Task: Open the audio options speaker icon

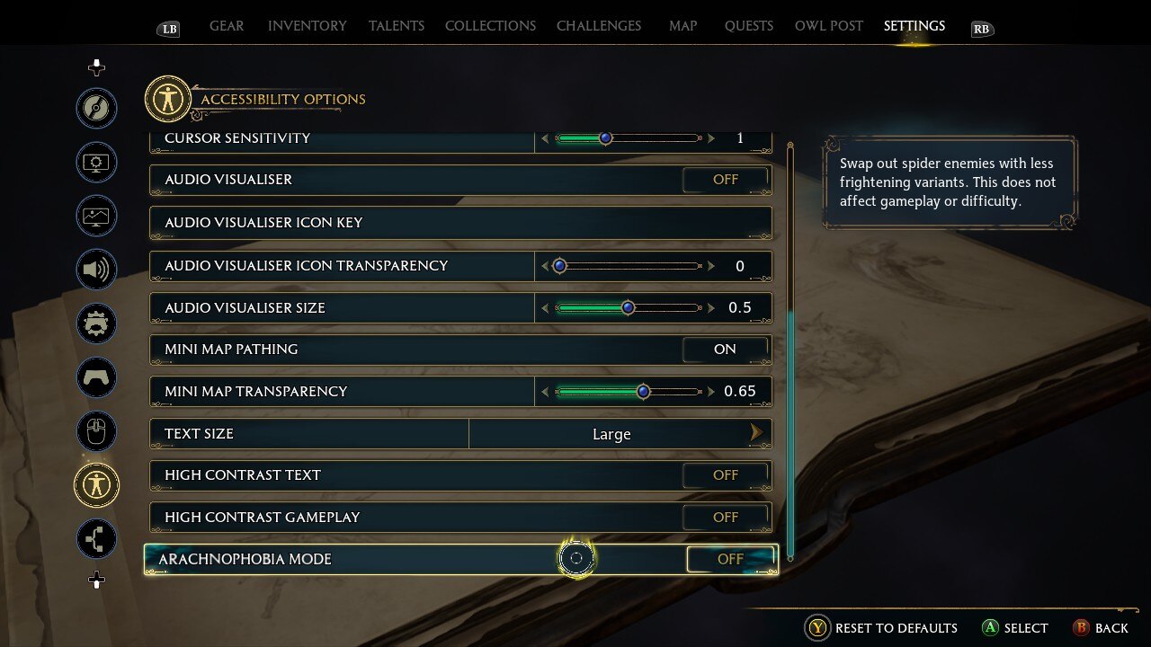Action: pos(96,270)
